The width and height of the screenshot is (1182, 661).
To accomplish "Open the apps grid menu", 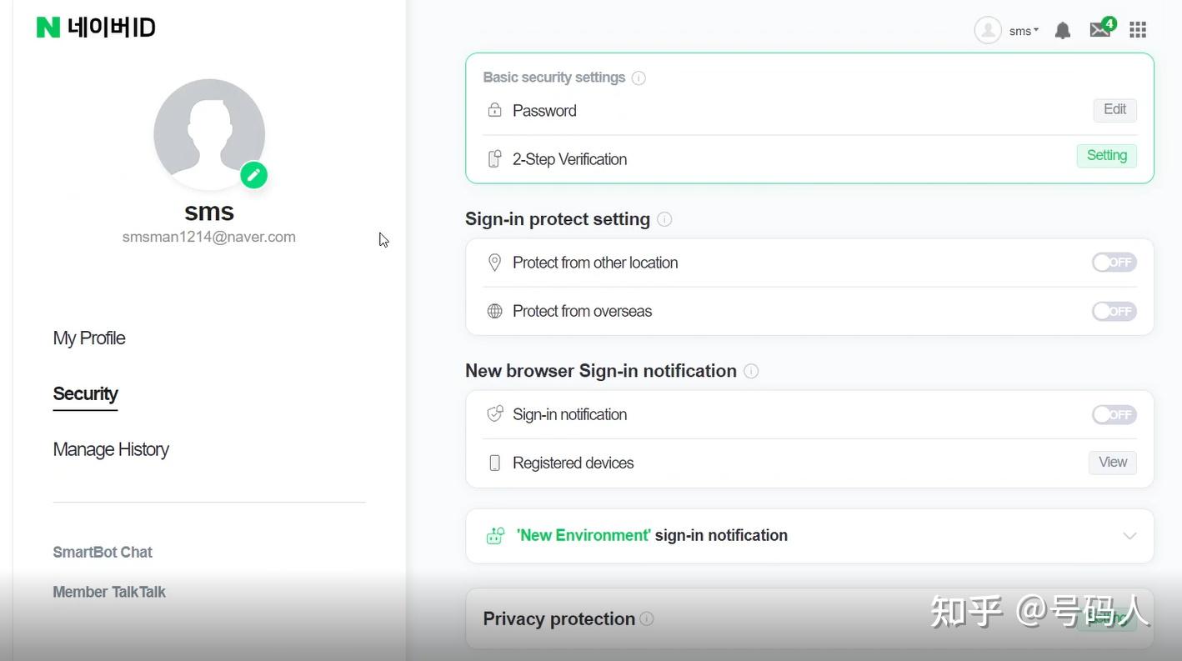I will pyautogui.click(x=1138, y=31).
